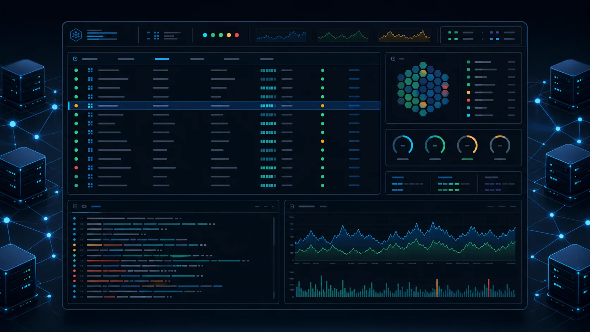590x332 pixels.
Task: Open the rightmost option in the line chart header
Action: coord(513,206)
